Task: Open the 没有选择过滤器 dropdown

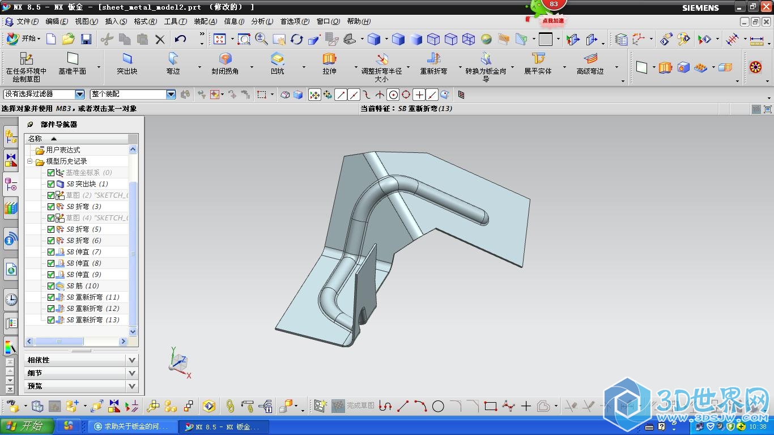Action: [80, 95]
